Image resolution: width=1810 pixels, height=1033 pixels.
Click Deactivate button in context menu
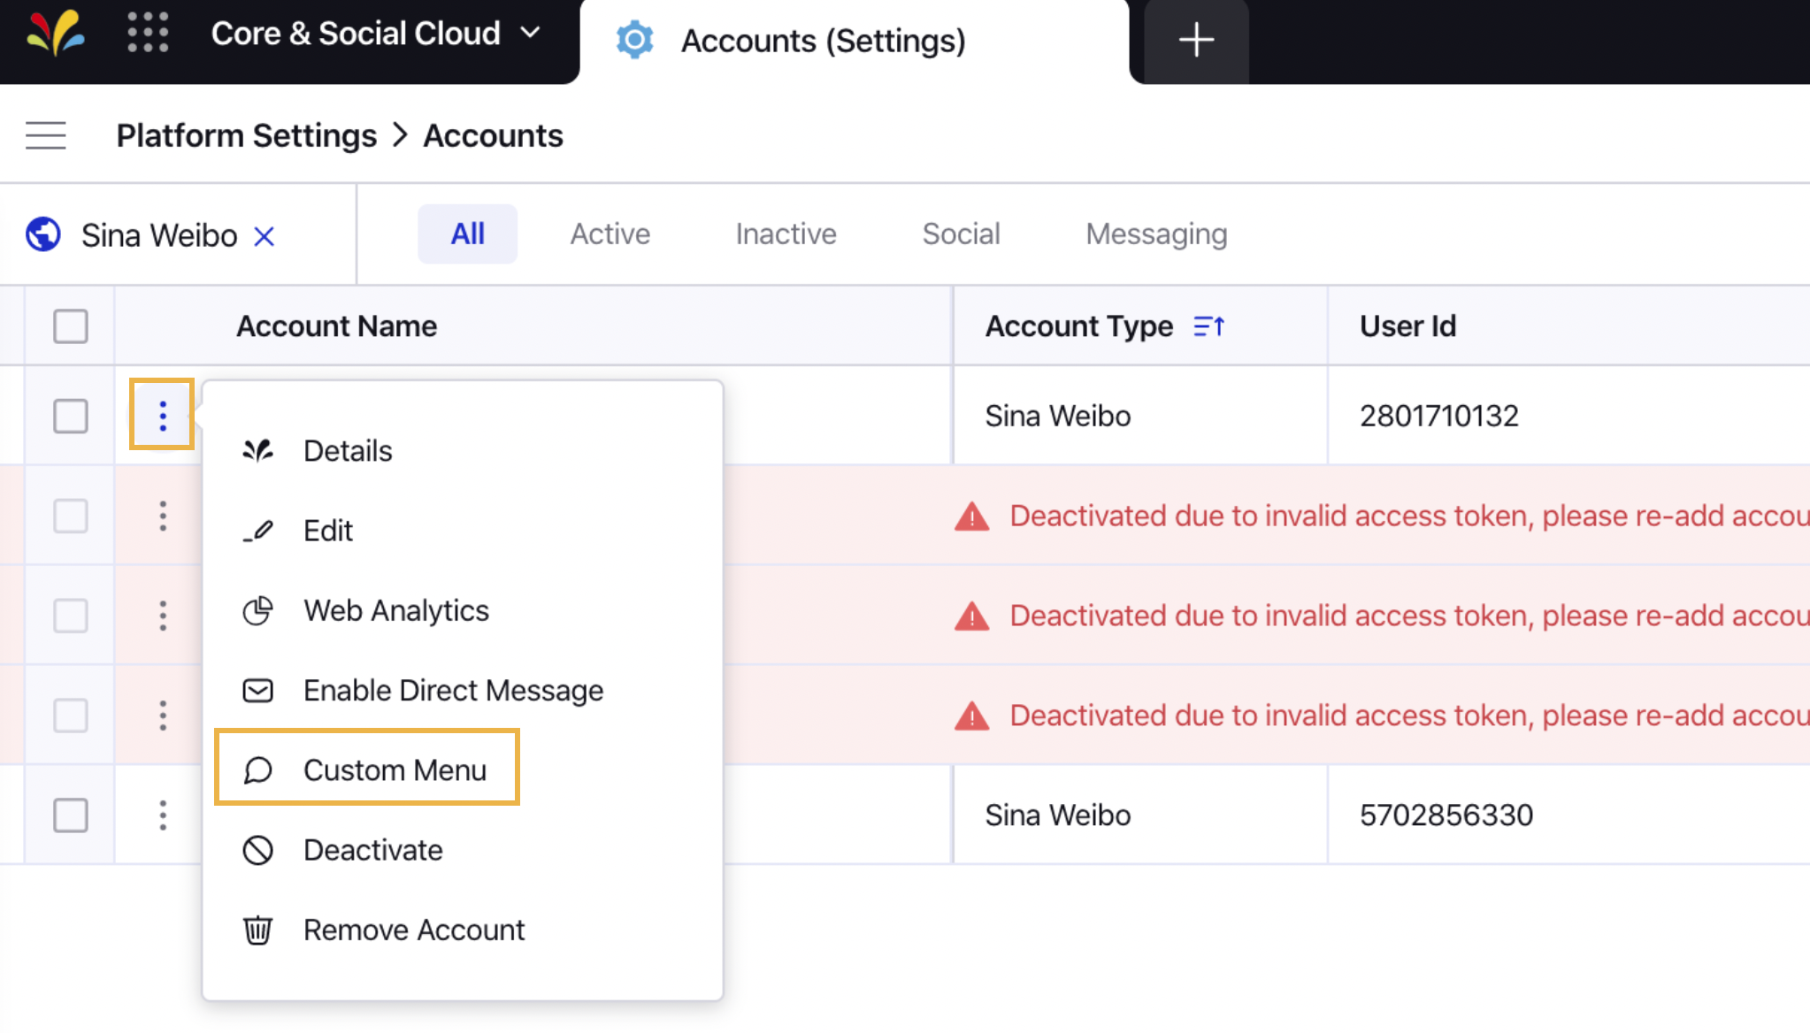[373, 849]
